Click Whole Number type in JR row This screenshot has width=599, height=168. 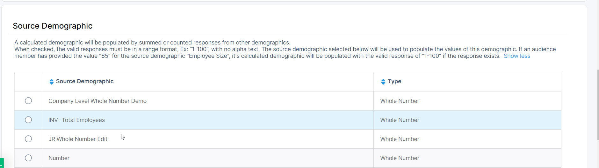[x=400, y=139]
